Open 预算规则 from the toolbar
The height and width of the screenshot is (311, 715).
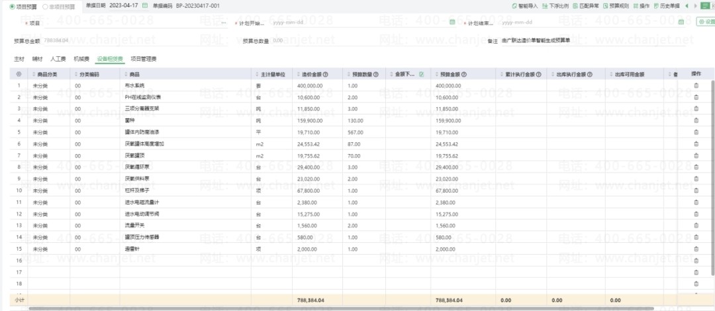(616, 6)
